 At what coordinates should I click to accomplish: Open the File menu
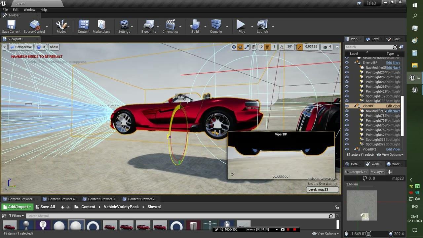point(5,10)
